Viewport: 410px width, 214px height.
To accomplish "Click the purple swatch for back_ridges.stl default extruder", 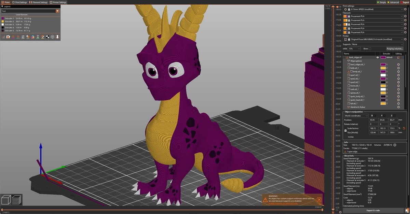I will pyautogui.click(x=383, y=57).
